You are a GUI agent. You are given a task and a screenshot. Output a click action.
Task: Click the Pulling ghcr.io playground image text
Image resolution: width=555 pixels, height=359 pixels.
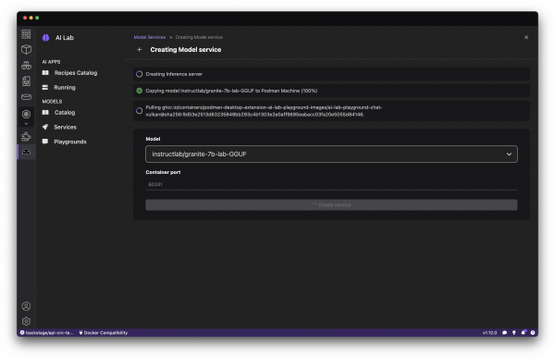264,111
